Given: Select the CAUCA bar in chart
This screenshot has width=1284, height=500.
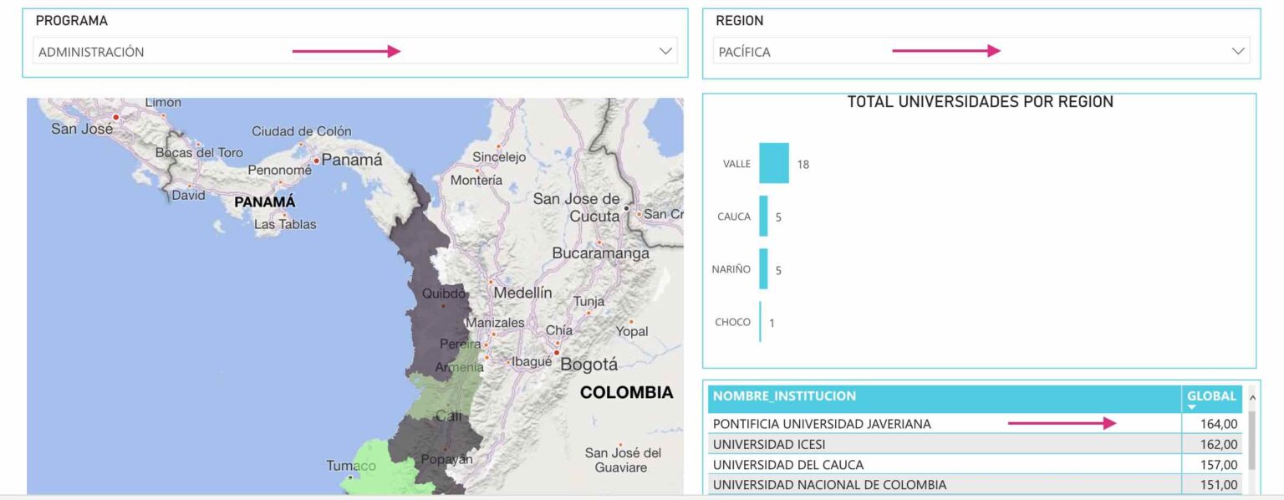Looking at the screenshot, I should coord(763,217).
